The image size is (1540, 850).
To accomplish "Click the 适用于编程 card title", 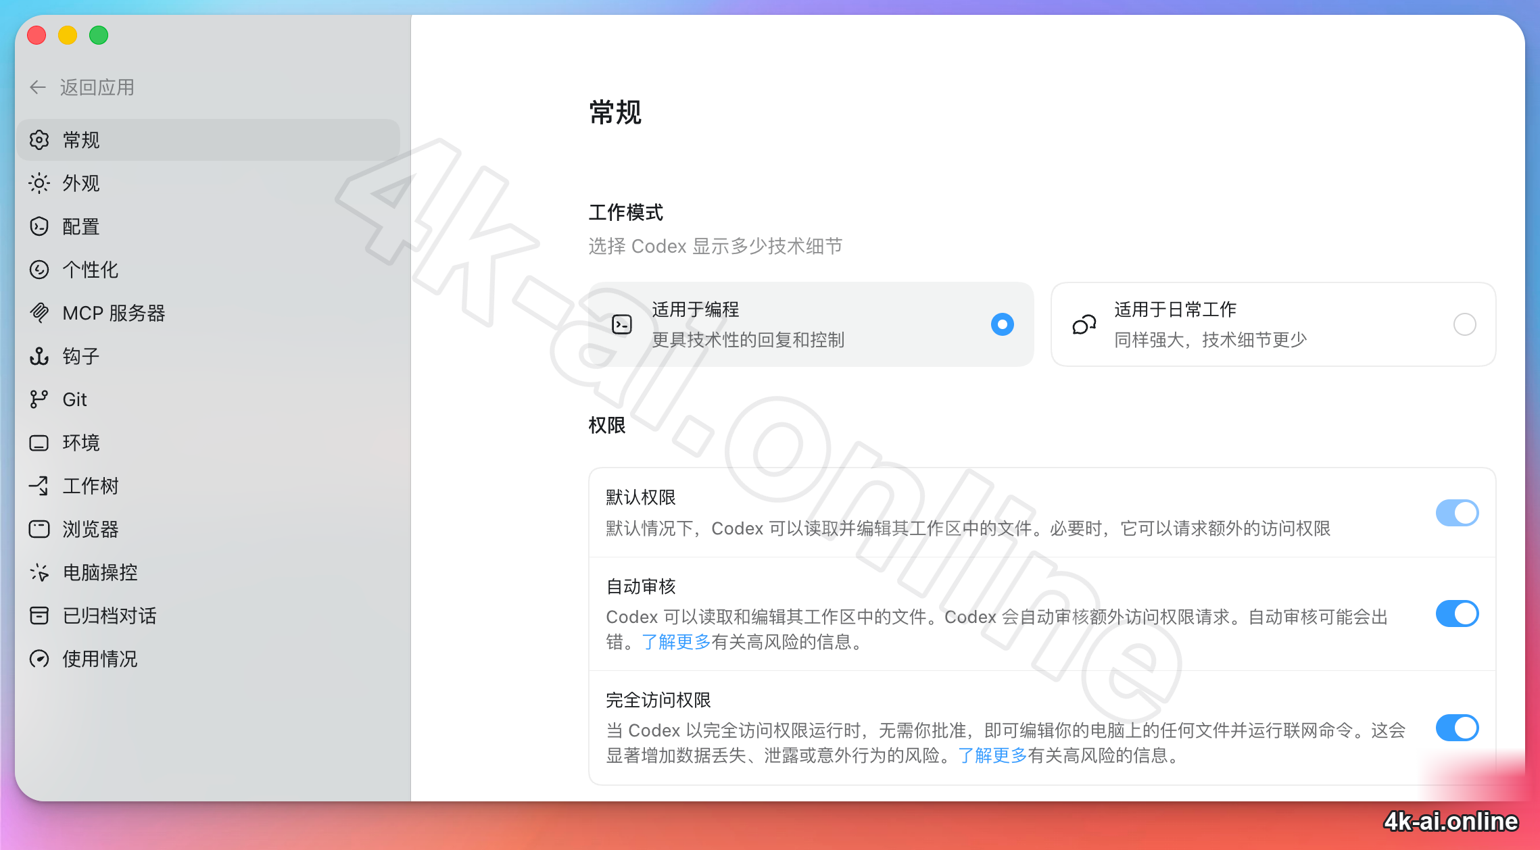I will pyautogui.click(x=696, y=309).
